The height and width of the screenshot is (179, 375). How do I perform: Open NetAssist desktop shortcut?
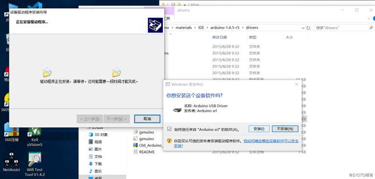coord(11,162)
